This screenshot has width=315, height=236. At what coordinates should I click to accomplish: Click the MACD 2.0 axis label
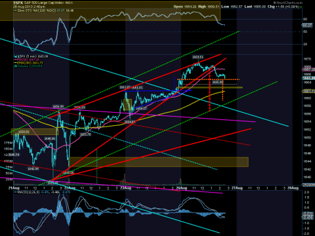click(306, 192)
